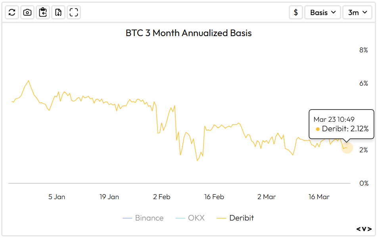The height and width of the screenshot is (238, 378).
Task: Click the chevron arrow beside 3m
Action: click(x=365, y=12)
